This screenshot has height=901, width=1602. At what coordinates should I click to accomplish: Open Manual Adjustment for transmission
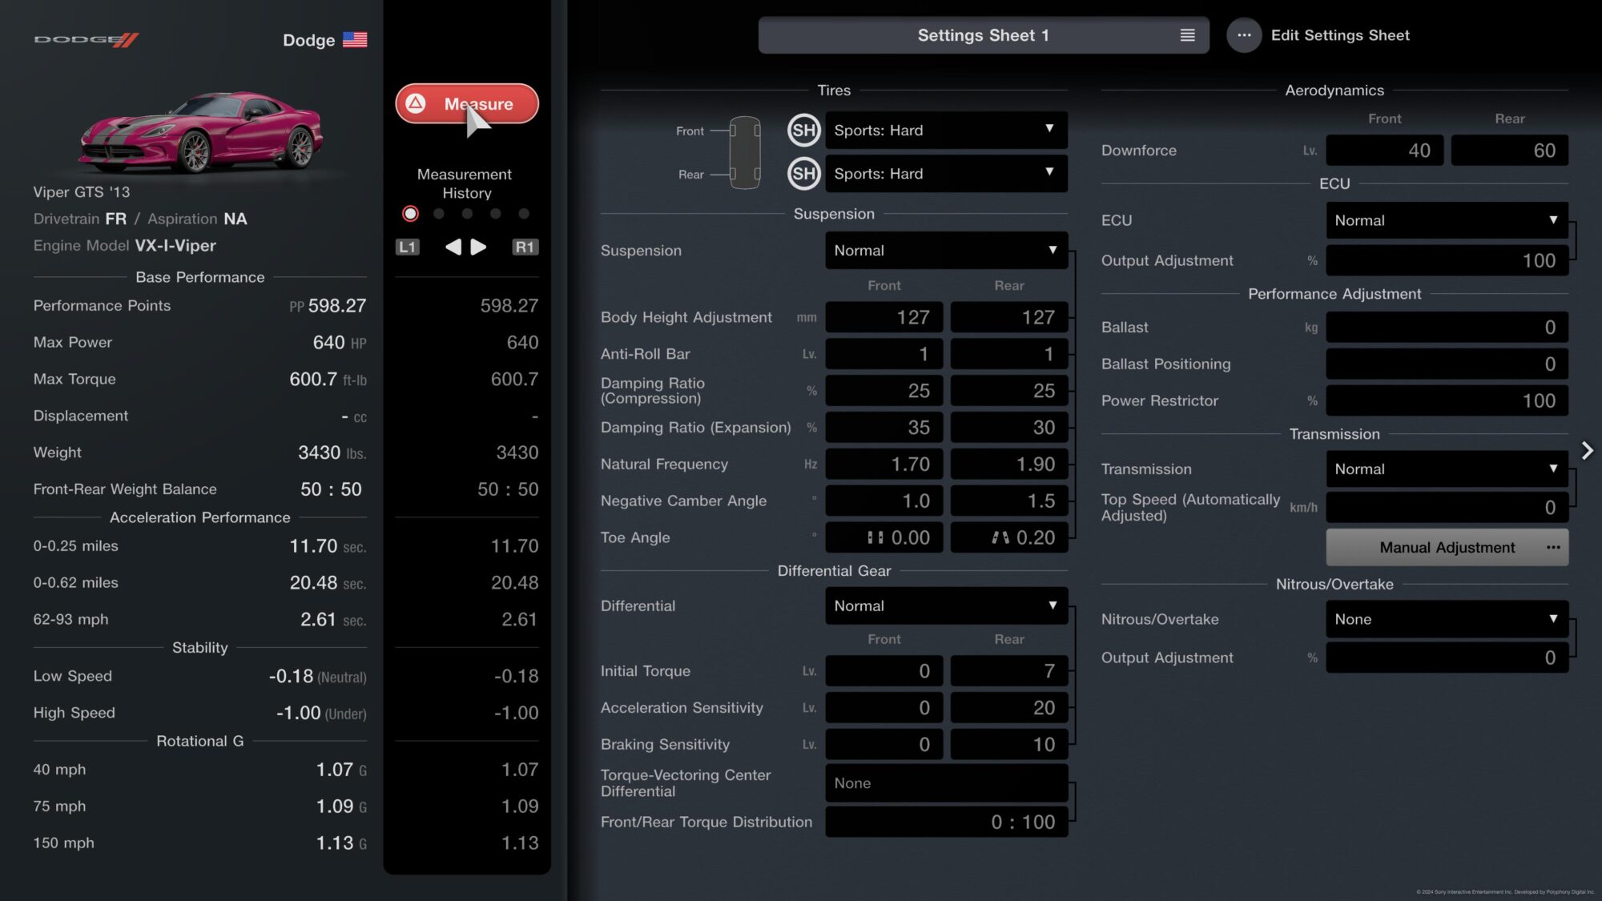click(1447, 548)
